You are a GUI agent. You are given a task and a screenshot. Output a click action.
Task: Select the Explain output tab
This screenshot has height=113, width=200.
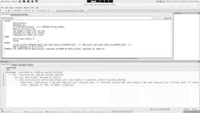pyautogui.click(x=14, y=65)
